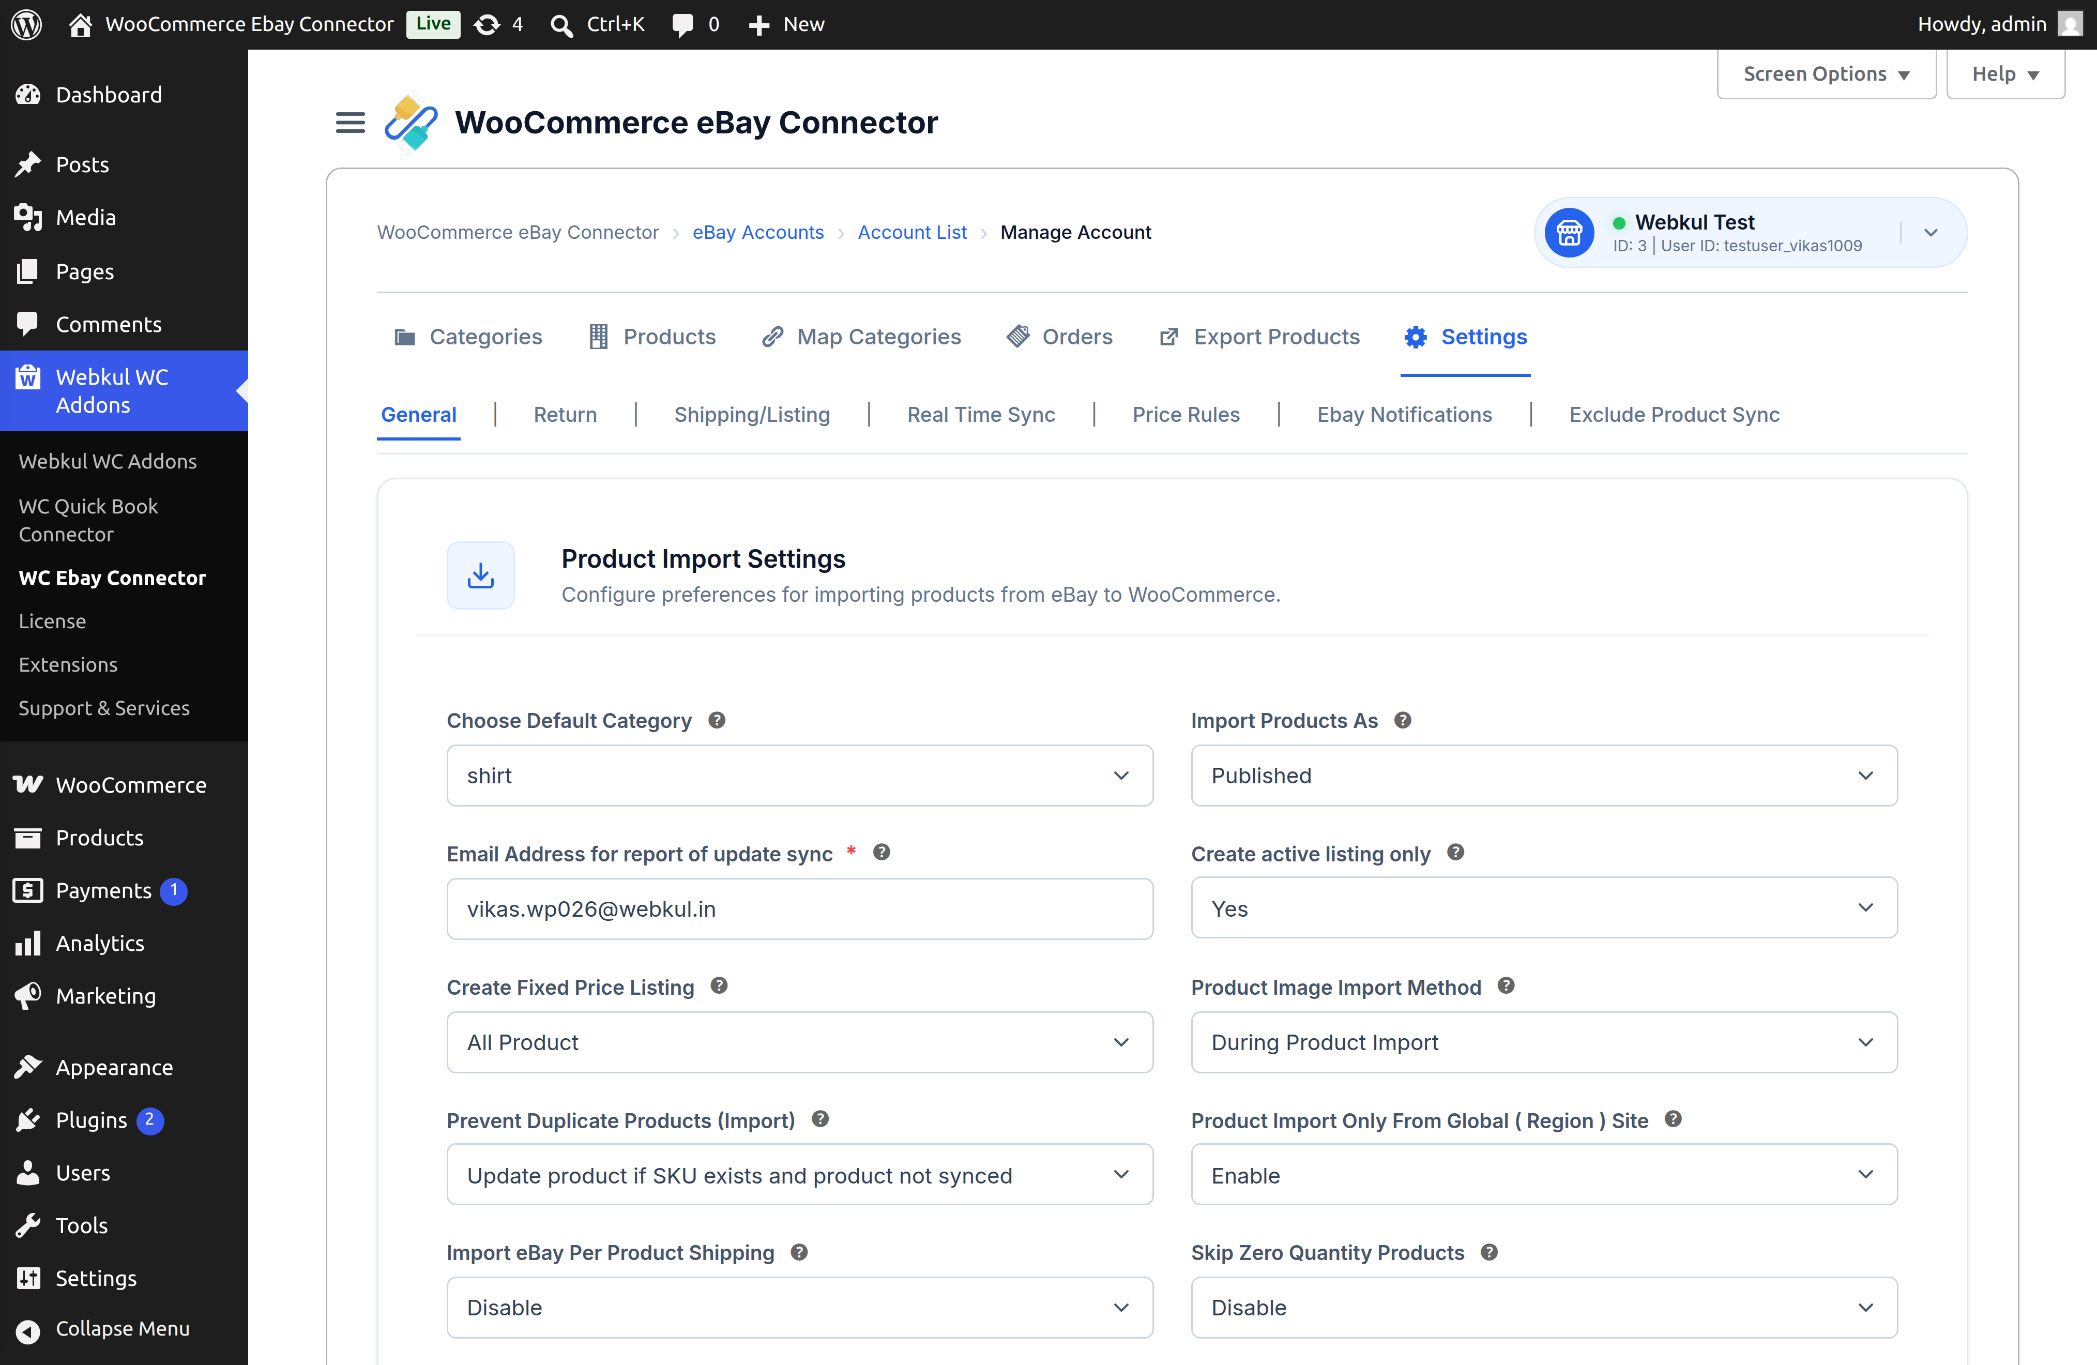Viewport: 2097px width, 1365px height.
Task: Open the Create active listing only dropdown
Action: (x=1544, y=907)
